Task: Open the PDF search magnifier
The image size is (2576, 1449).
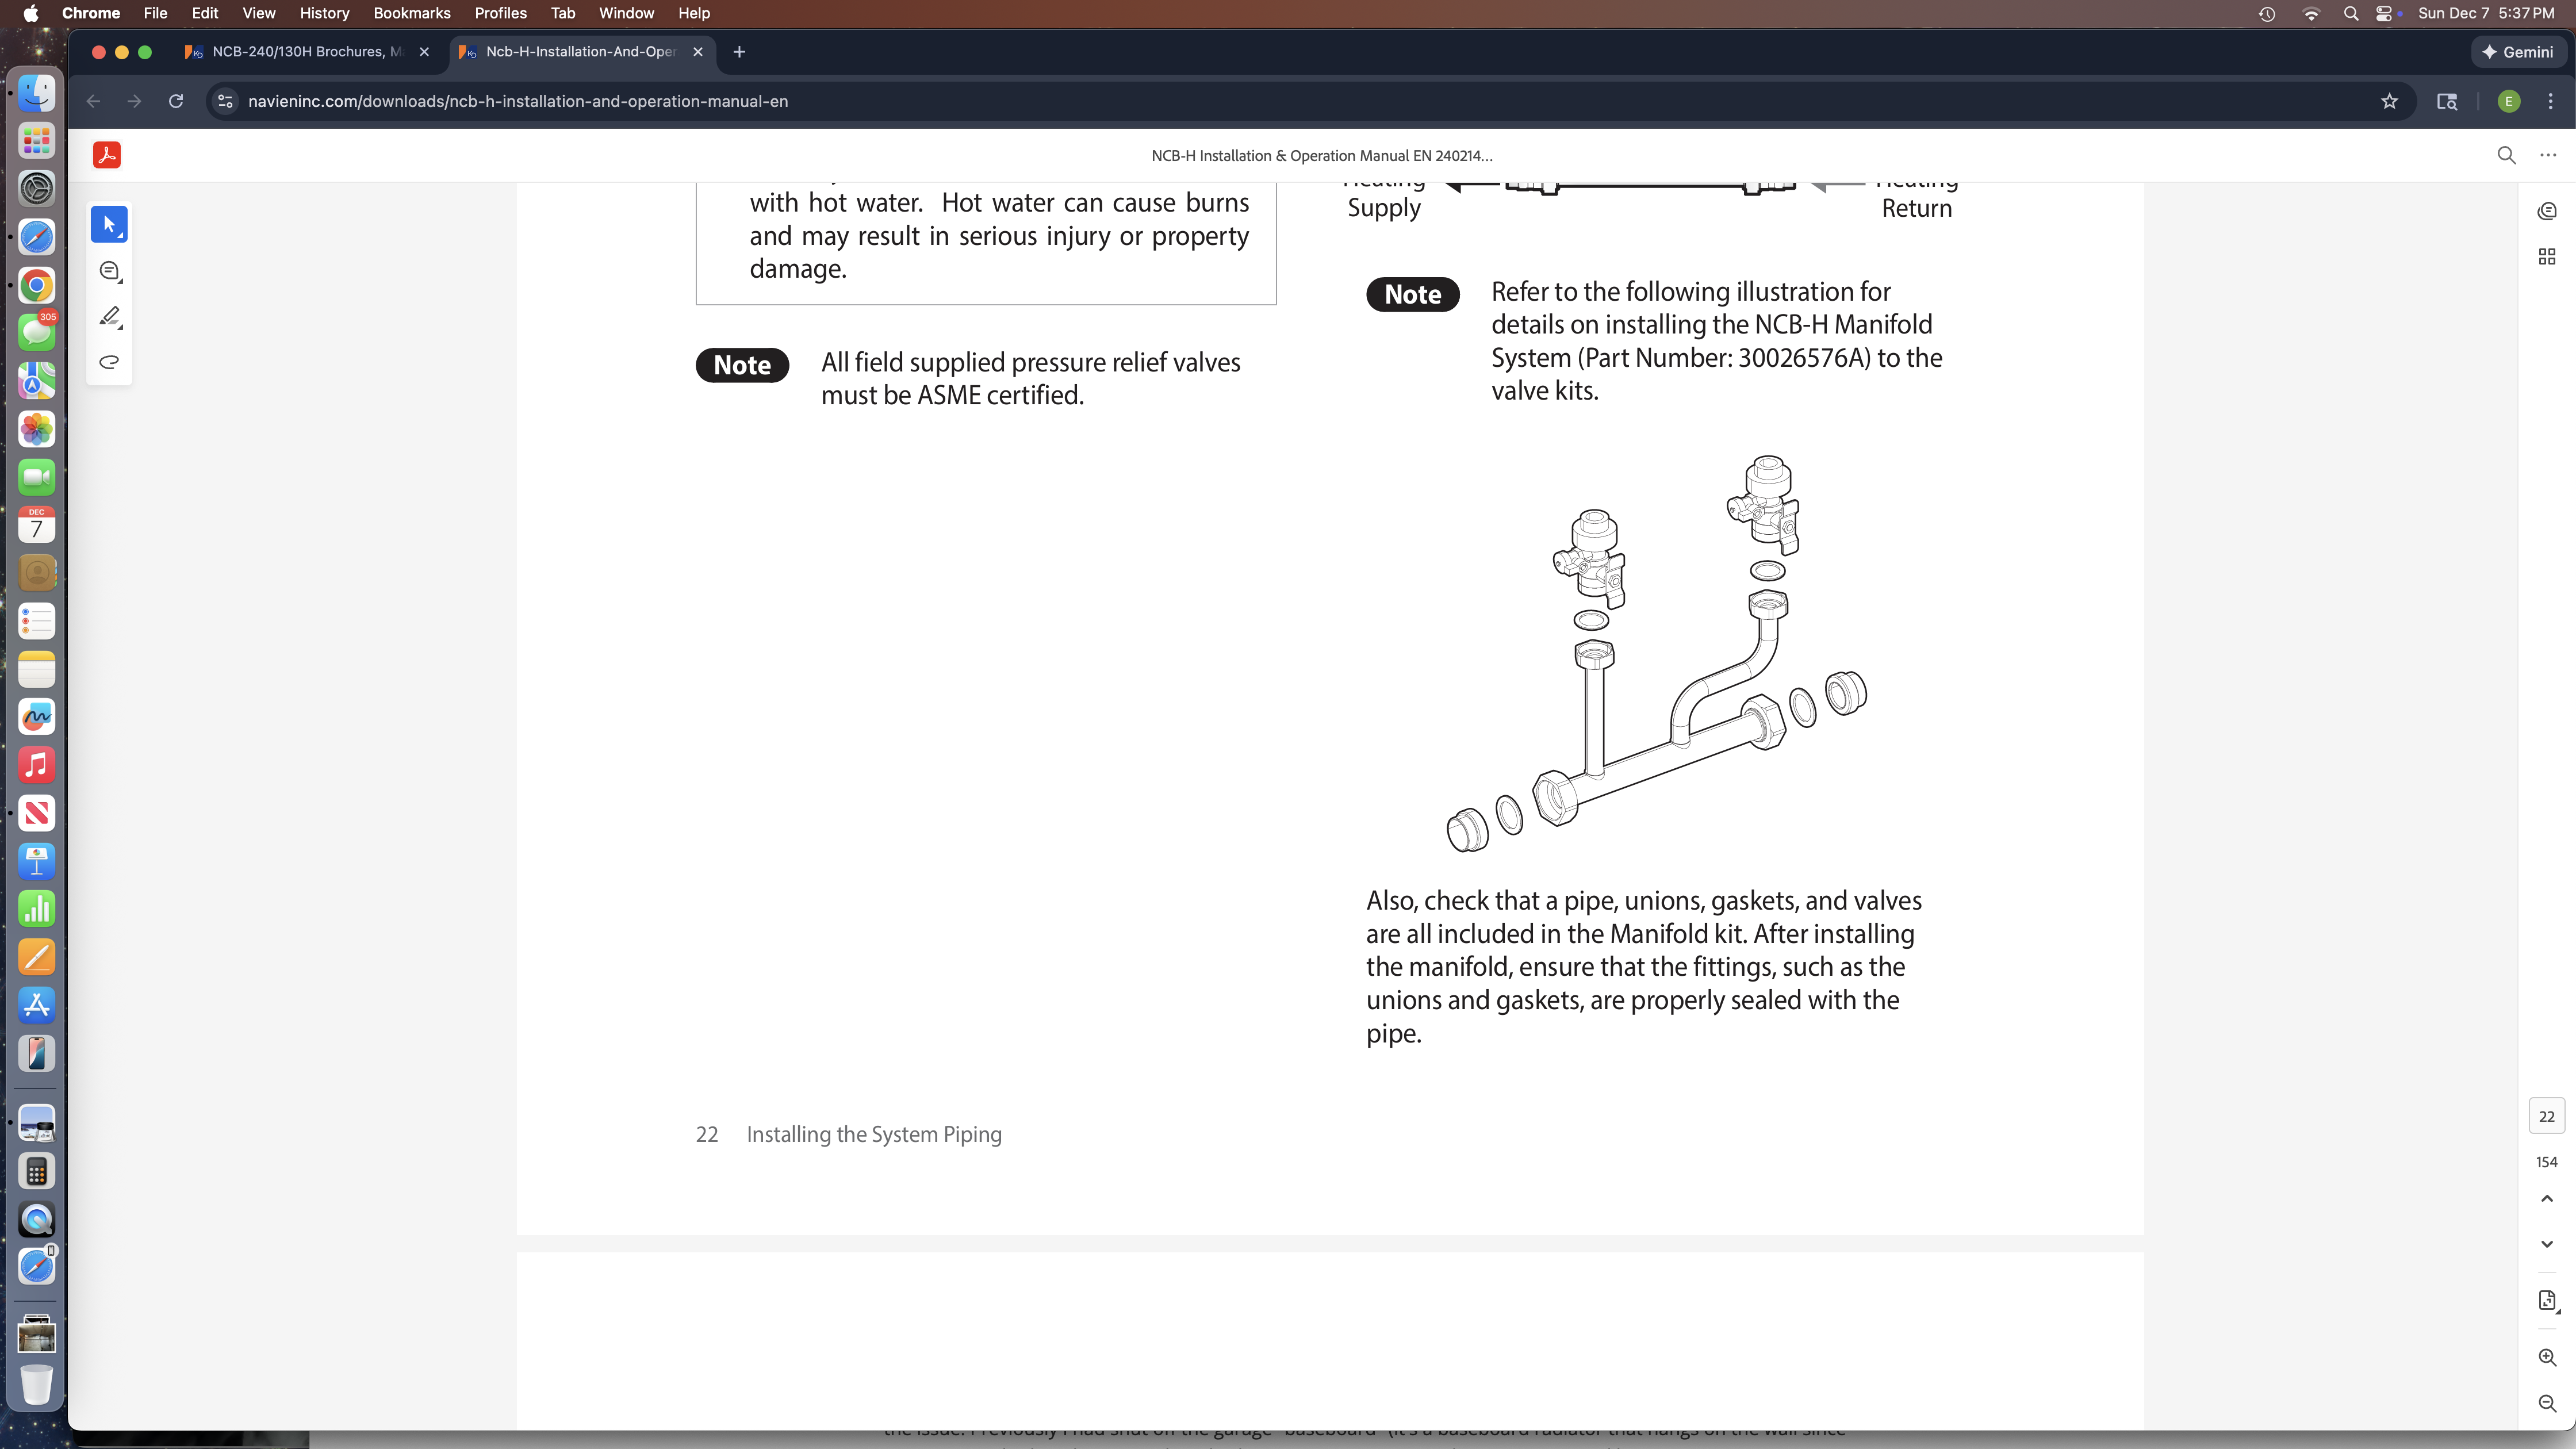Action: pyautogui.click(x=2506, y=155)
